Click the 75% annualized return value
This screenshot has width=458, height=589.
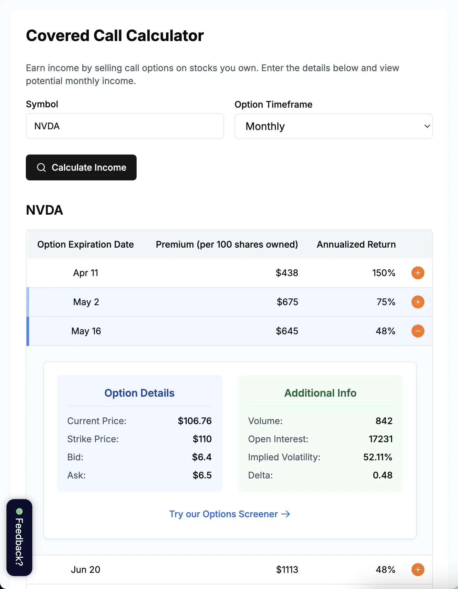(386, 302)
